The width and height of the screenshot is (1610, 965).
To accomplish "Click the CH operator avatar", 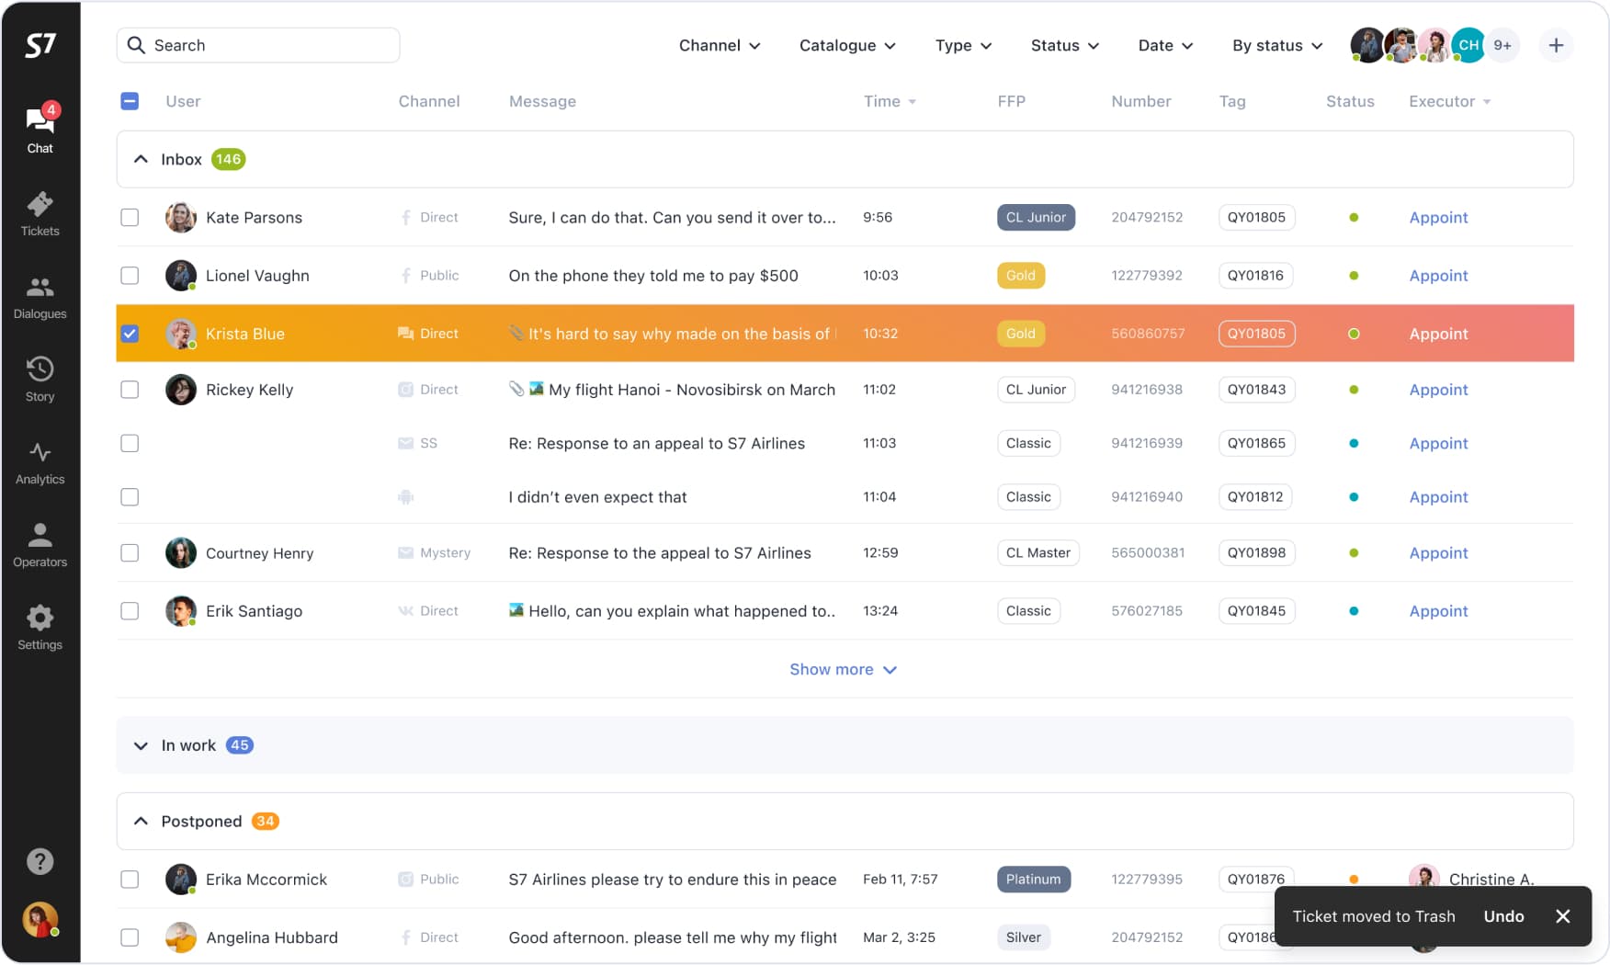I will [x=1468, y=45].
